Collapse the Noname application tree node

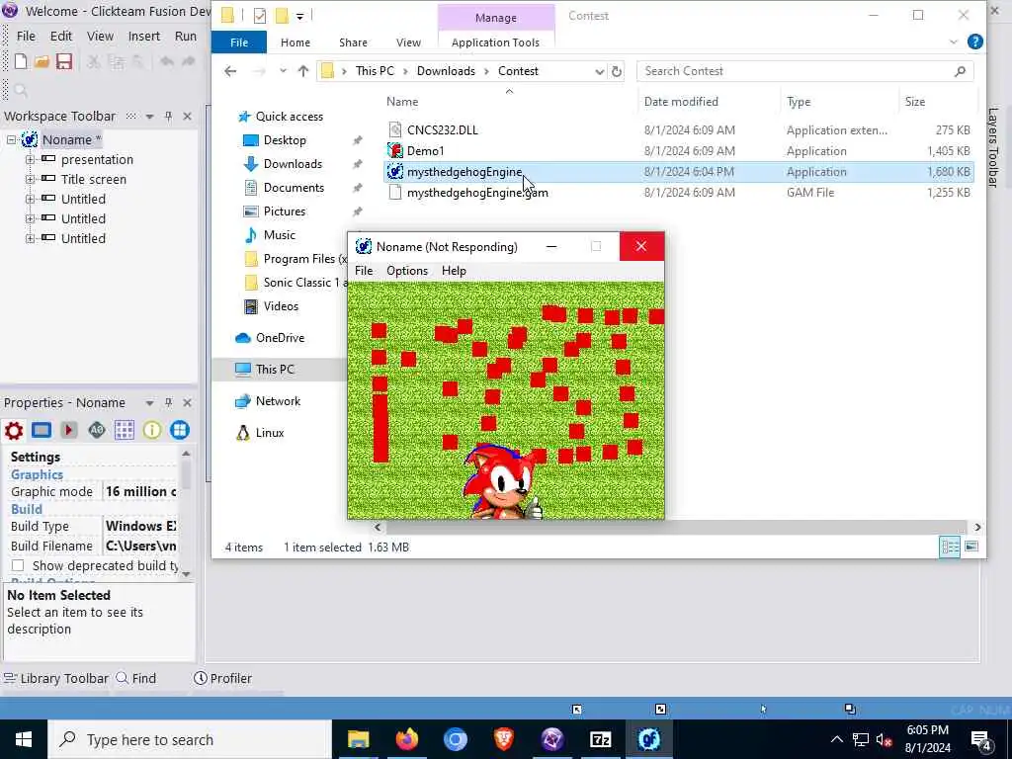pos(11,139)
